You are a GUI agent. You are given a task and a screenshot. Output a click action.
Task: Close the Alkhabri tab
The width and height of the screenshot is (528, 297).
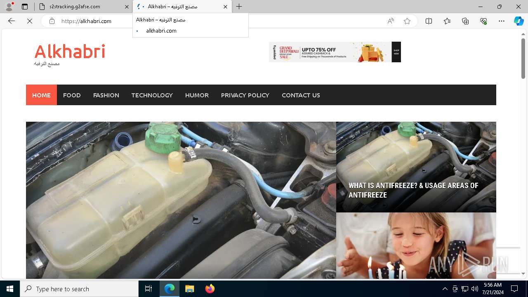point(225,7)
